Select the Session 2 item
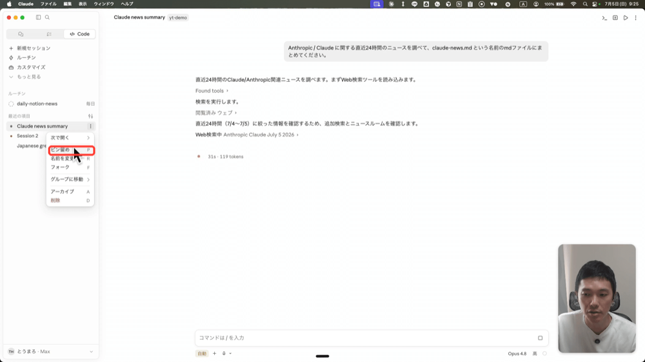 [x=27, y=136]
